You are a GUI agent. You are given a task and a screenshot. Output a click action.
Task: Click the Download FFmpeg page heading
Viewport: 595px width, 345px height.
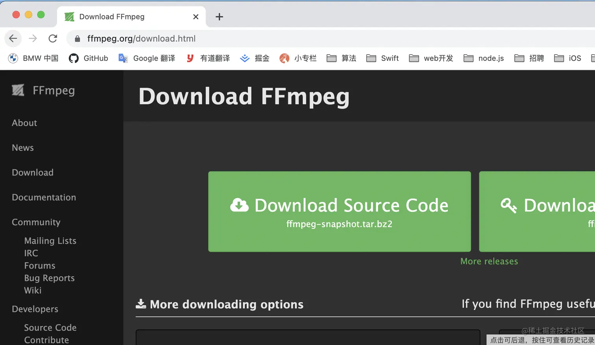(244, 96)
